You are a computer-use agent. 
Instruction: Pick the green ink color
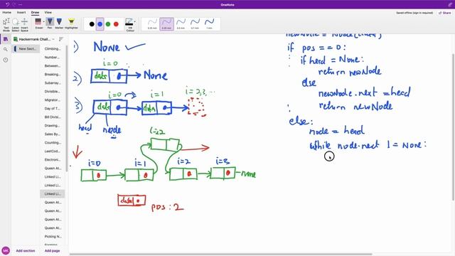pyautogui.click(x=108, y=24)
